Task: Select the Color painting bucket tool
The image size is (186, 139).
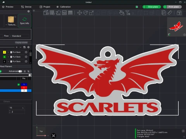Action: click(122, 13)
